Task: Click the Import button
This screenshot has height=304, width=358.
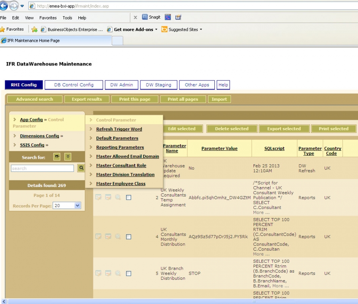Action: point(219,99)
